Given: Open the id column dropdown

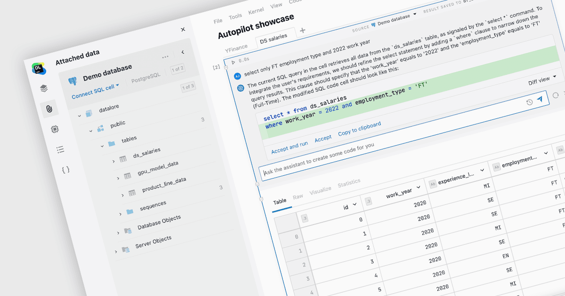Looking at the screenshot, I should (x=355, y=204).
